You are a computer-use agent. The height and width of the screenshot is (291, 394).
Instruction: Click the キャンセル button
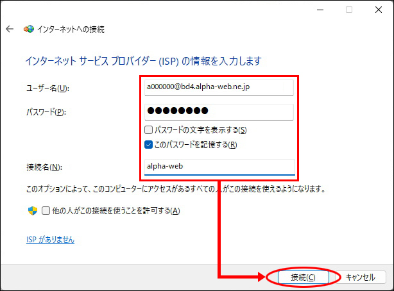pos(361,277)
